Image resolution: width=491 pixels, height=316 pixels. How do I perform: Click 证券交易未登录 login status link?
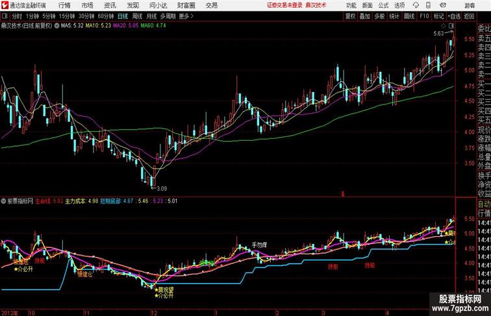(x=284, y=5)
